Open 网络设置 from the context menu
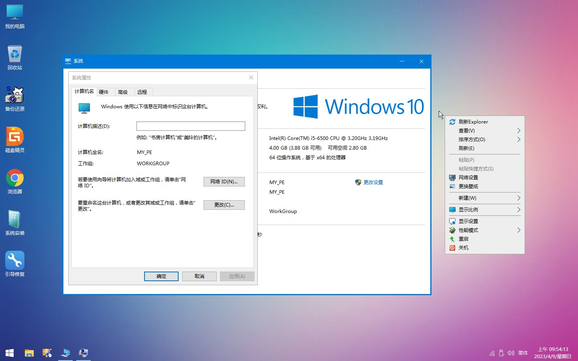 (484, 178)
